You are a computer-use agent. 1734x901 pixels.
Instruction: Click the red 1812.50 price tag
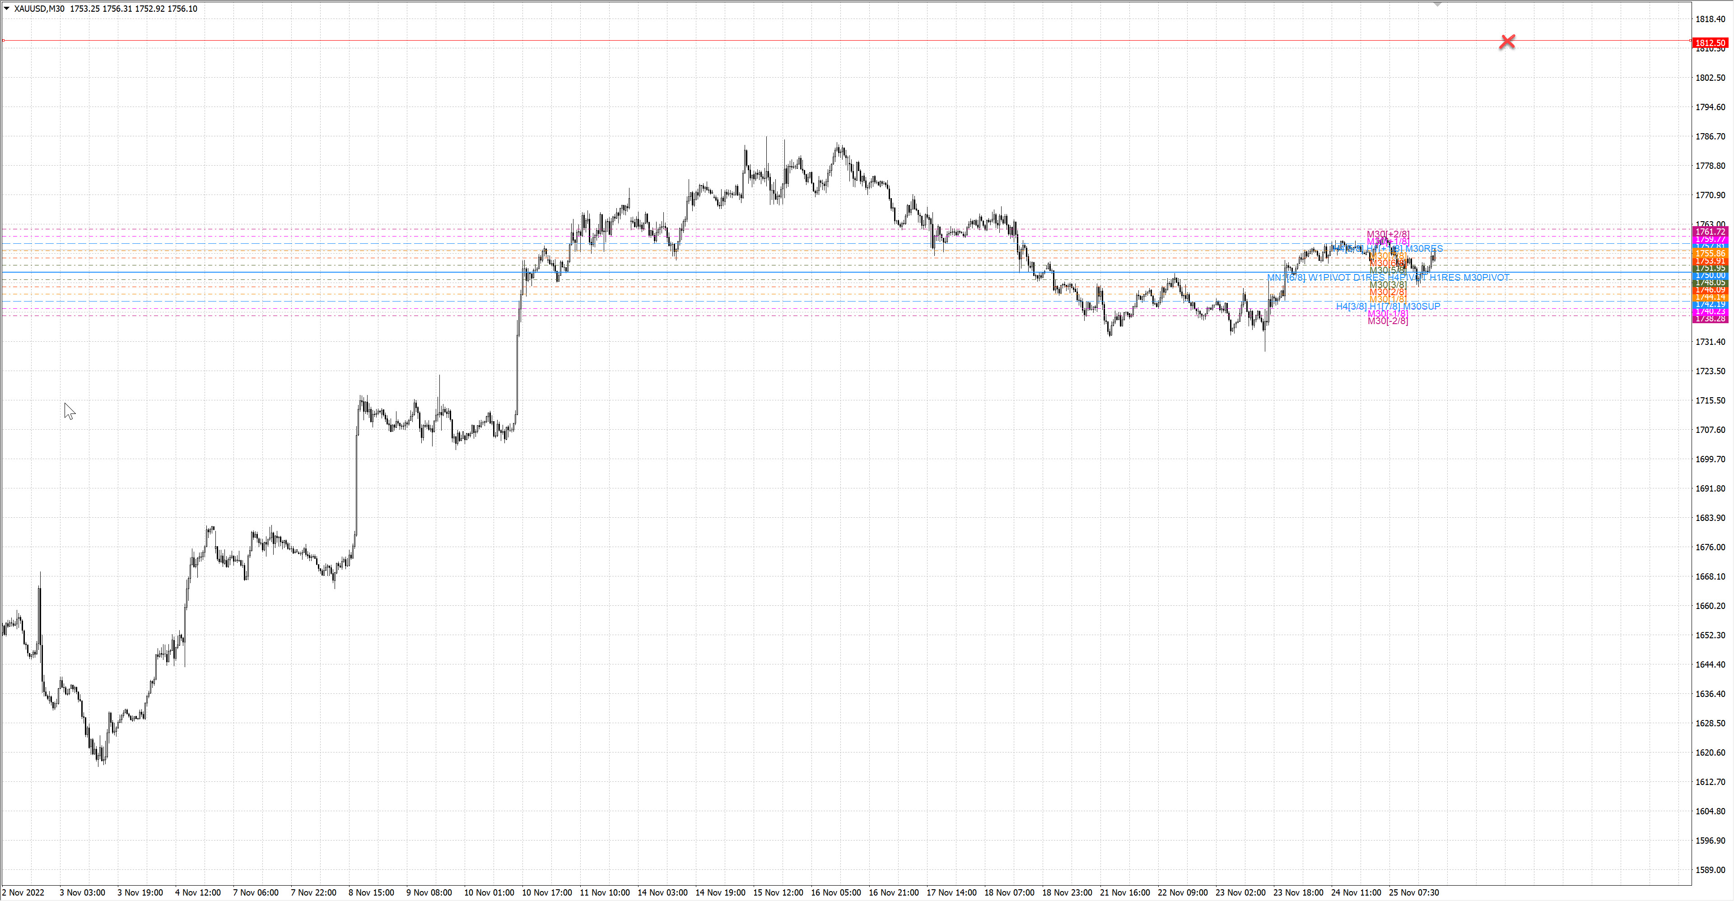point(1710,42)
